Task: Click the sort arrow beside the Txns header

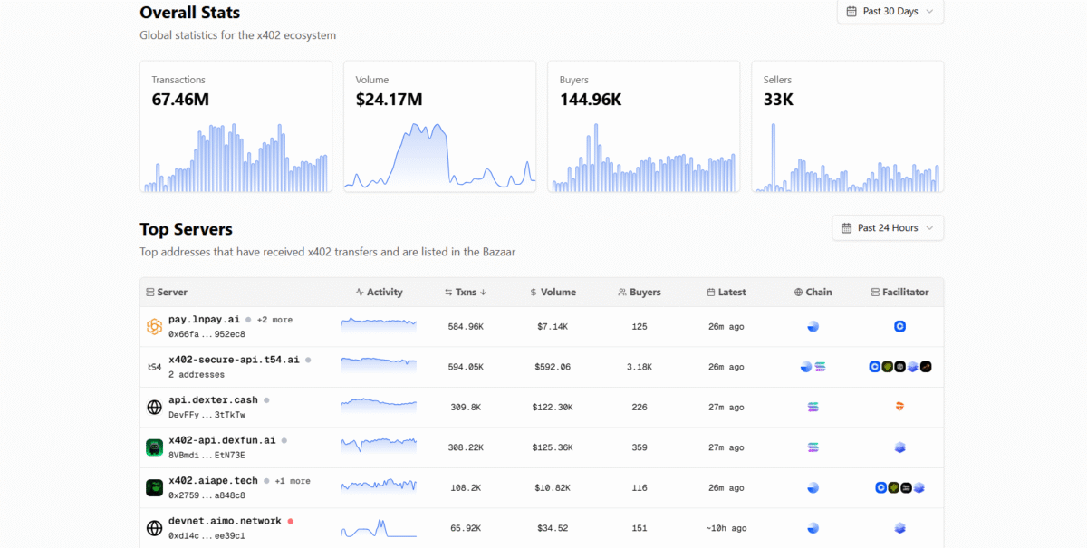Action: [x=481, y=292]
